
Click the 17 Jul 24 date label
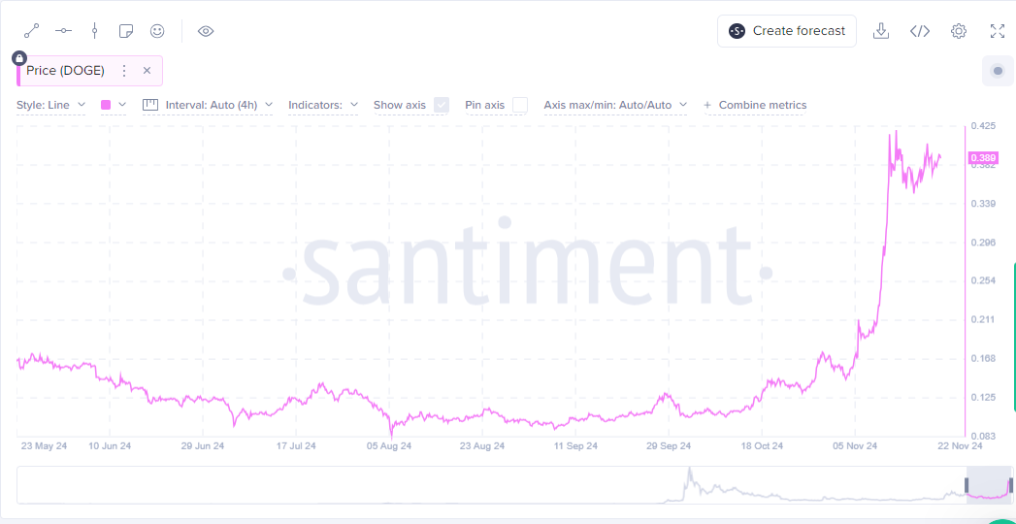[296, 446]
